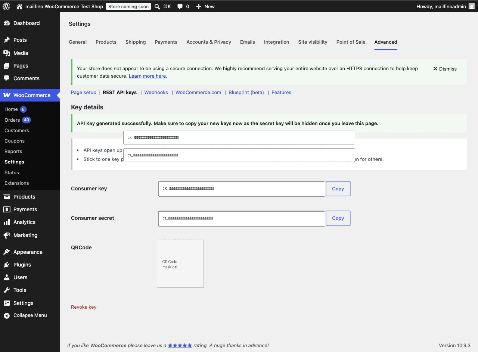Viewport: 478px width, 352px height.
Task: Open WooCommerce Orders submenu item
Action: coord(12,120)
